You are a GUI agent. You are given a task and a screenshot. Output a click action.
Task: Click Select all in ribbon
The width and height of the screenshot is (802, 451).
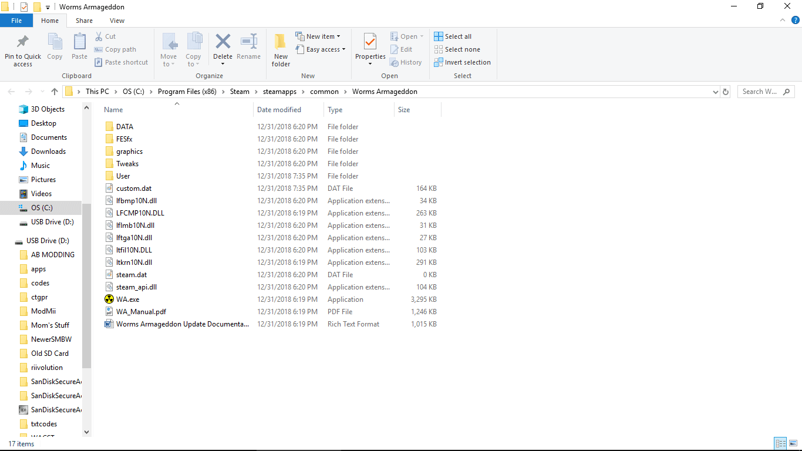point(453,36)
